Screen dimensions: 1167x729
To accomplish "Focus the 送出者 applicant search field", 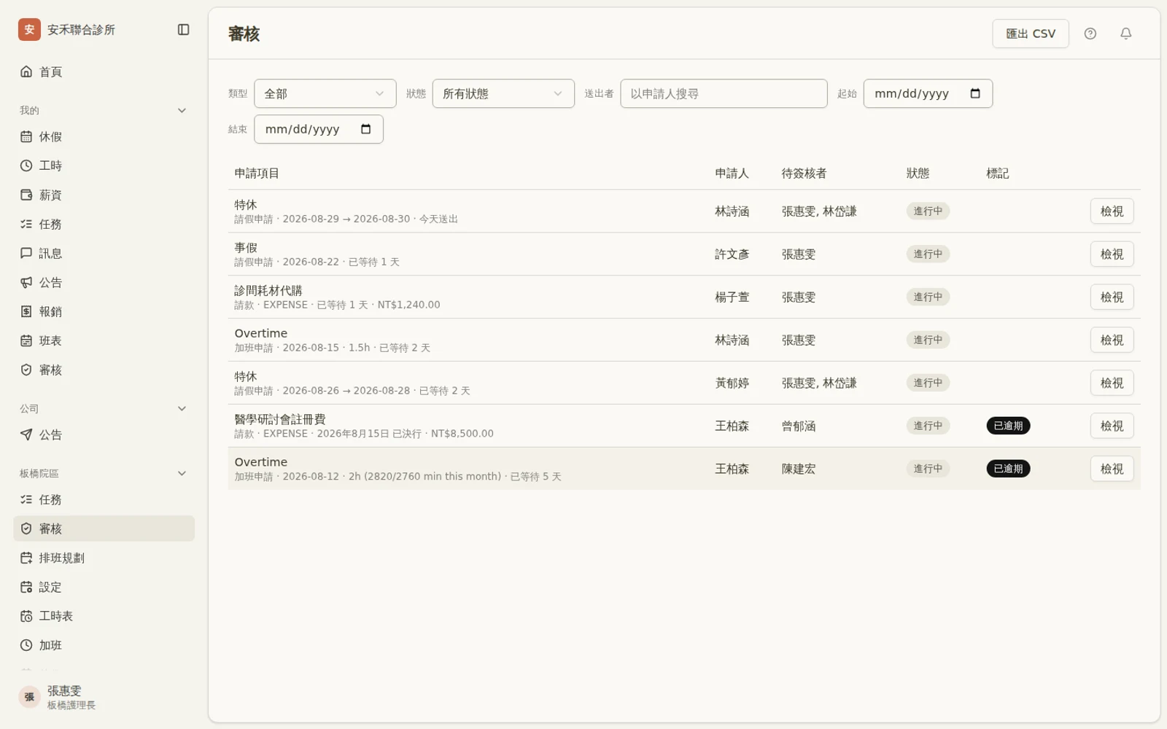I will coord(724,94).
